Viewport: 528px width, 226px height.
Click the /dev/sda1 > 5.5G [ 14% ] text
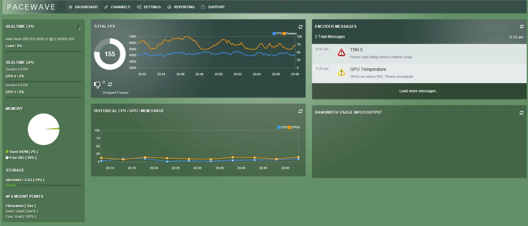point(25,180)
